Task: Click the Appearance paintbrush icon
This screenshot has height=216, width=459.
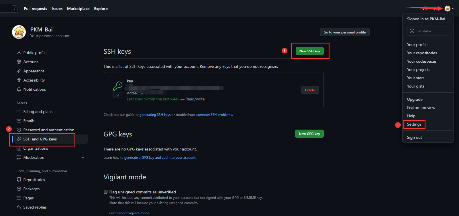Action: (19, 71)
